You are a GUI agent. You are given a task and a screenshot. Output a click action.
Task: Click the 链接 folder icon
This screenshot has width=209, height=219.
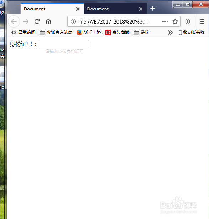[x=136, y=33]
